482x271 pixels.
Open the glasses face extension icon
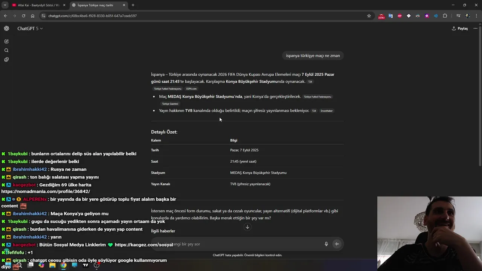[x=418, y=16]
